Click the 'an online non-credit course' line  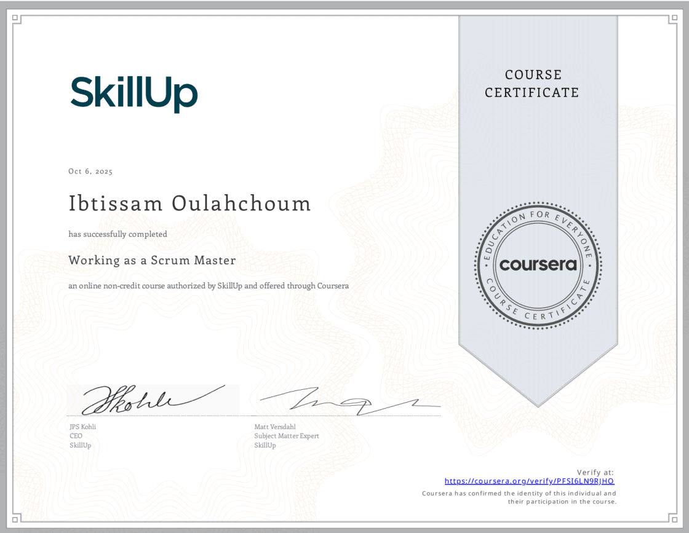tap(209, 286)
